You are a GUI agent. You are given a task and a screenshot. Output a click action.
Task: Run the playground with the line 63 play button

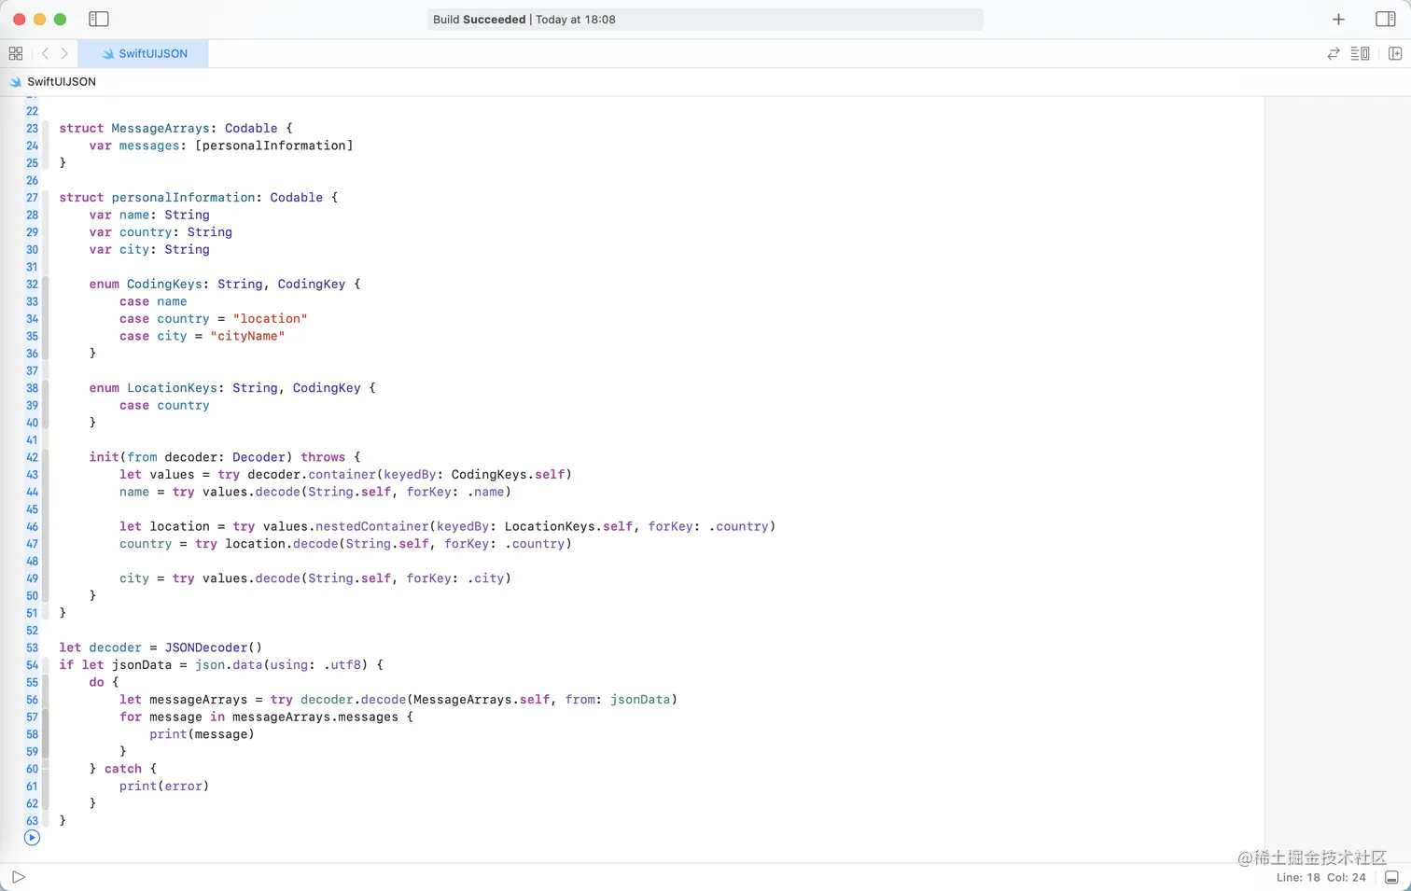[32, 838]
